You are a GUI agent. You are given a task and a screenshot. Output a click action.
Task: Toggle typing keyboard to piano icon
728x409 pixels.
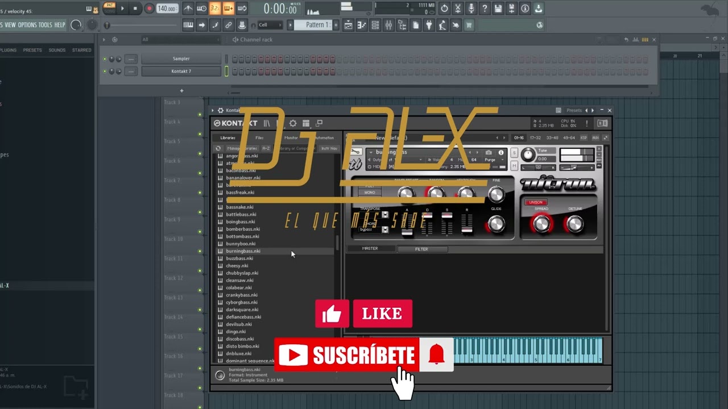point(188,25)
